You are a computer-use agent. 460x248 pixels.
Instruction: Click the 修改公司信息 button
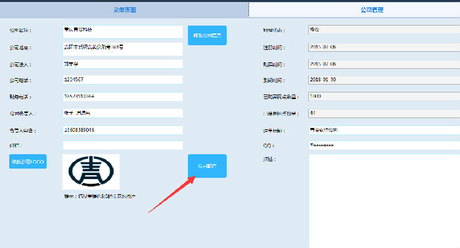coord(207,35)
